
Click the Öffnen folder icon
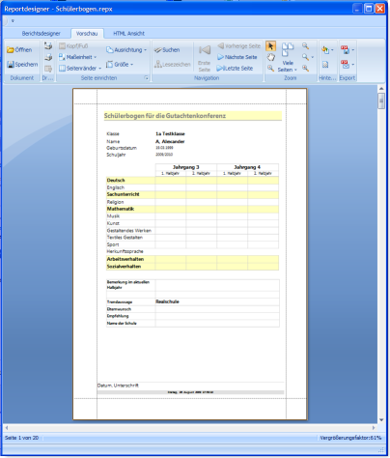pyautogui.click(x=11, y=50)
